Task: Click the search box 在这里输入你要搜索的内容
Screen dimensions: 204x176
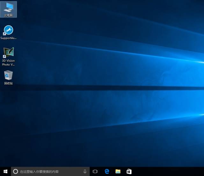Action: (x=50, y=172)
